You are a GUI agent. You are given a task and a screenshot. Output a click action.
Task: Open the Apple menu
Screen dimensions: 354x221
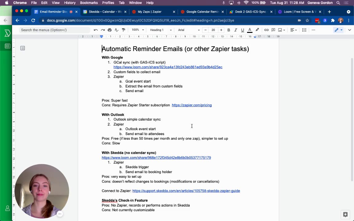click(x=6, y=3)
